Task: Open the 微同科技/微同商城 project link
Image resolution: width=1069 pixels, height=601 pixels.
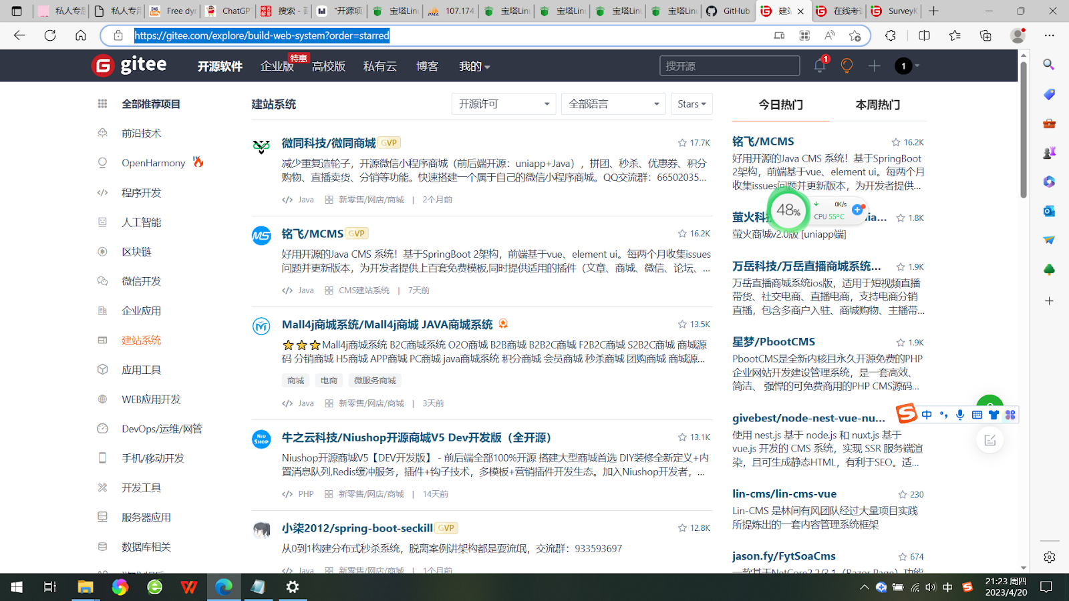Action: tap(329, 143)
